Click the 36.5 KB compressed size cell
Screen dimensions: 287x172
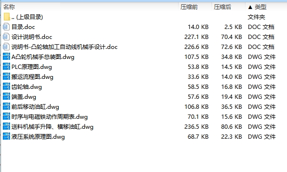pos(232,106)
